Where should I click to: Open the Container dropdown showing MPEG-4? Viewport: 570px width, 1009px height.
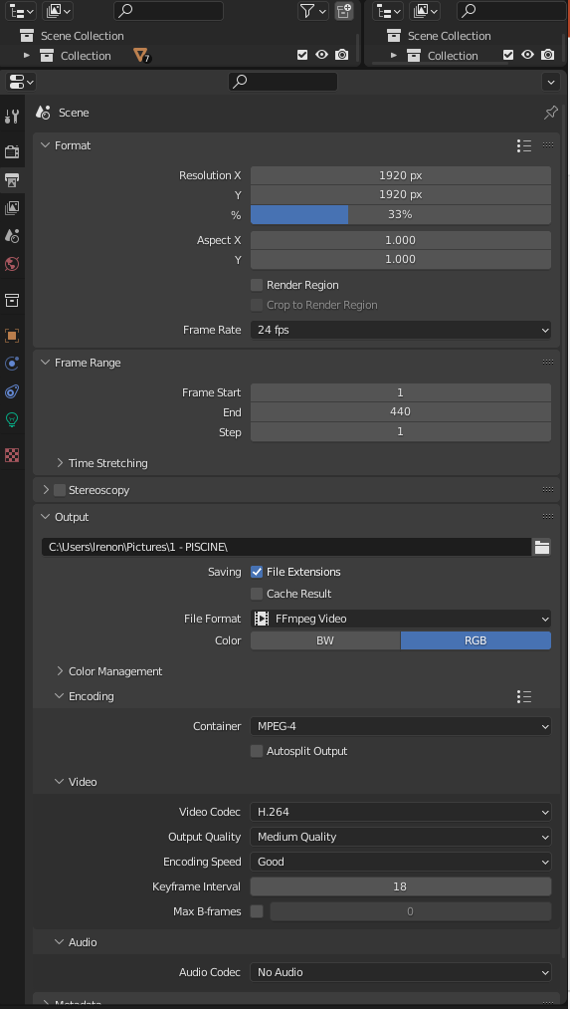400,726
